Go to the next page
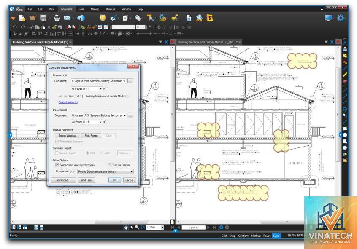357x249 pixels. click(208, 228)
